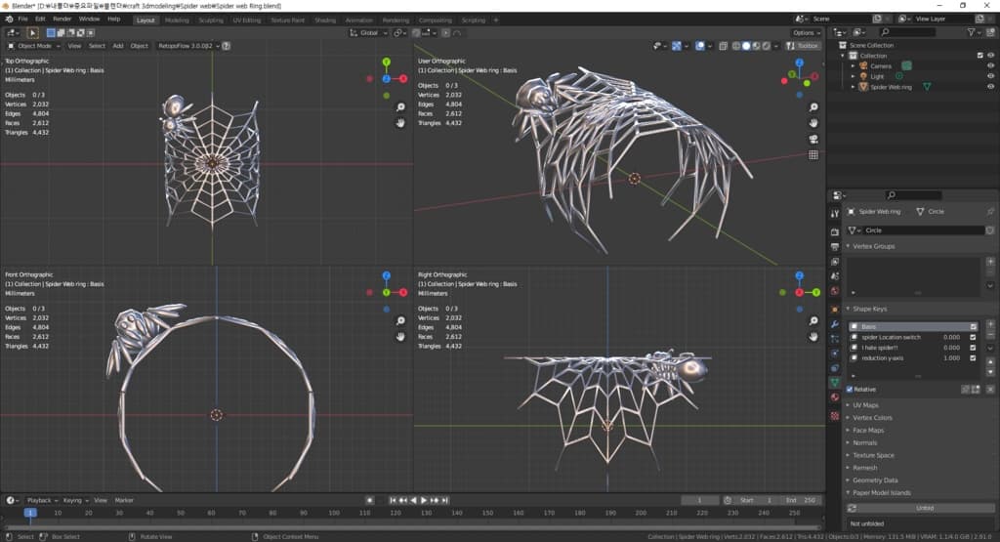Click the zoom magnifier icon in Top Orthographic viewport
The height and width of the screenshot is (542, 1000).
[400, 105]
